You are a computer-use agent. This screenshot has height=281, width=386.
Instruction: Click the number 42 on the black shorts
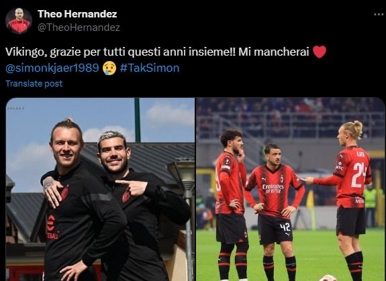(x=285, y=227)
